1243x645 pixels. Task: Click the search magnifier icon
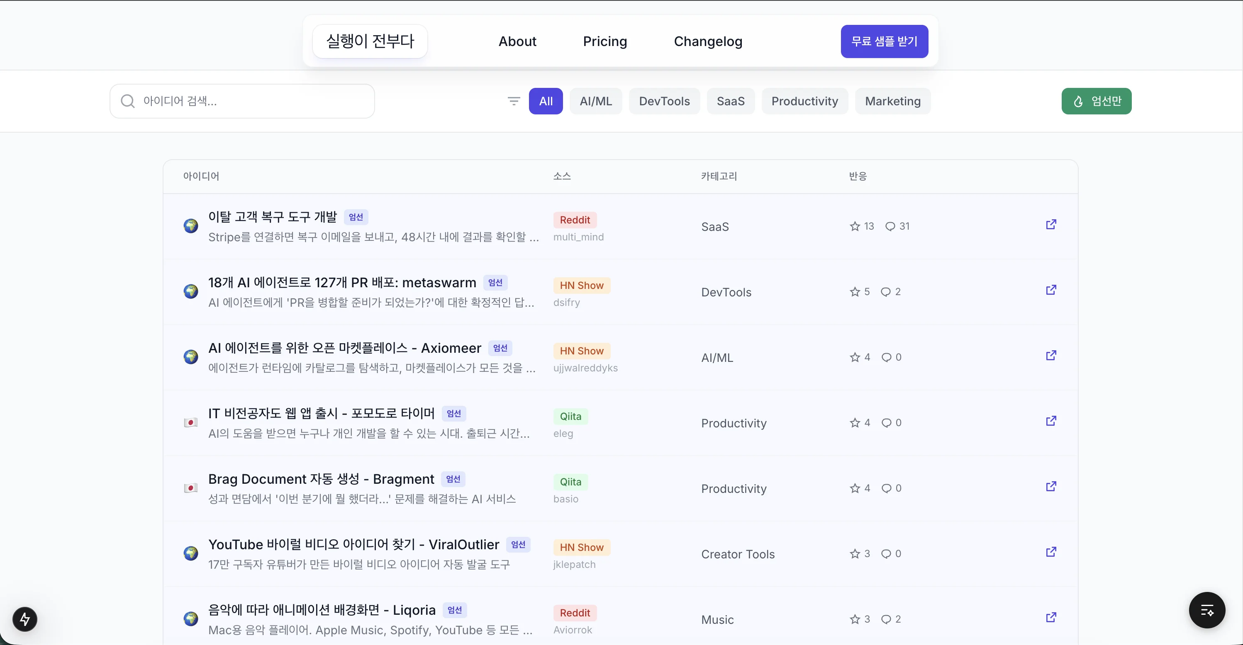[x=127, y=101]
